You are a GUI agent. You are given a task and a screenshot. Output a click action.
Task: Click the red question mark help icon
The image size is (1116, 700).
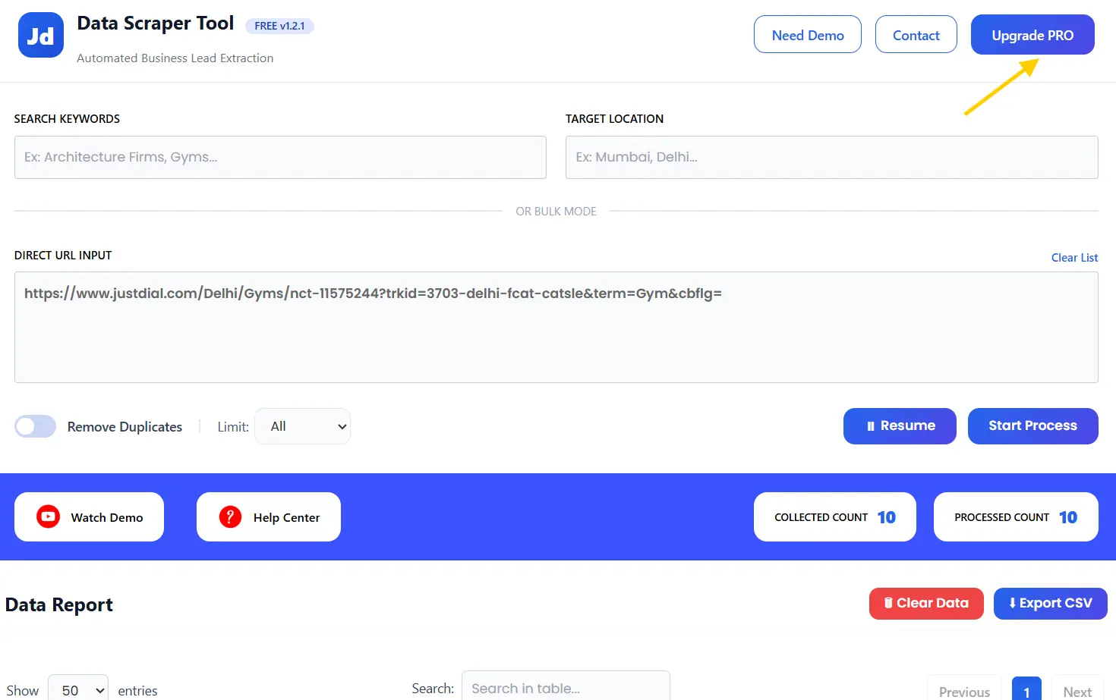[230, 517]
